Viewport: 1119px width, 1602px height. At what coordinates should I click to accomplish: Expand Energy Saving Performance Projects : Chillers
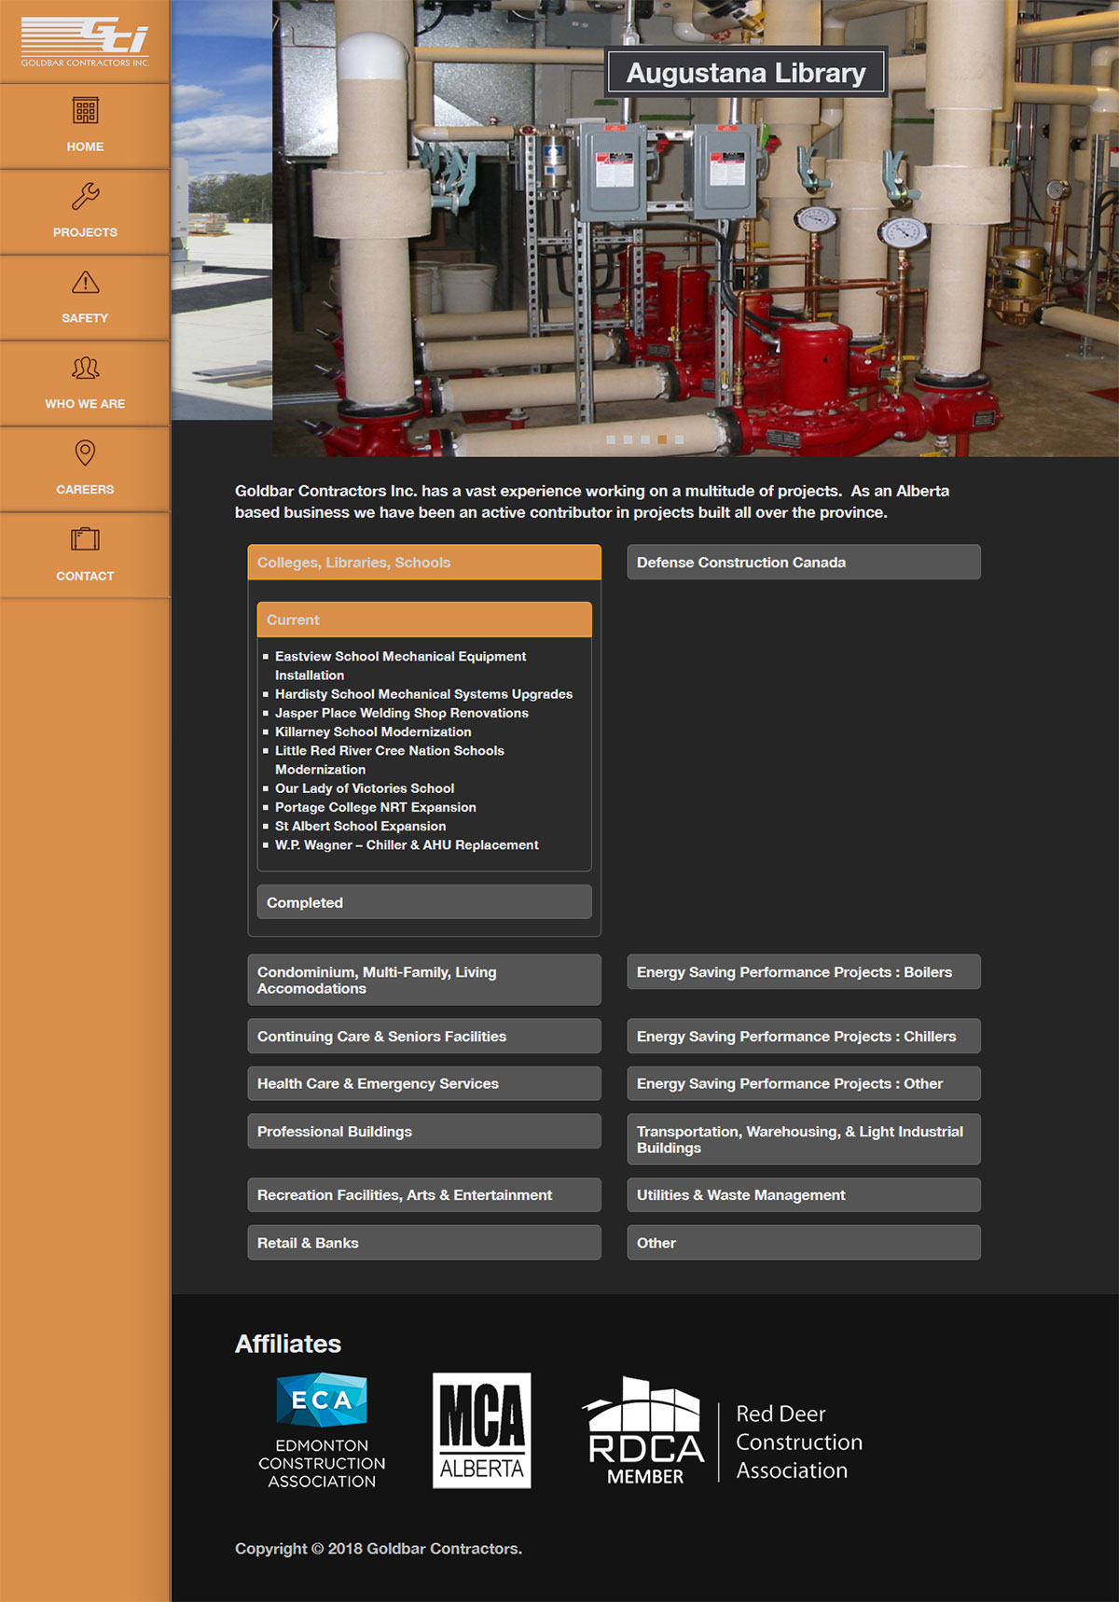click(x=804, y=1037)
